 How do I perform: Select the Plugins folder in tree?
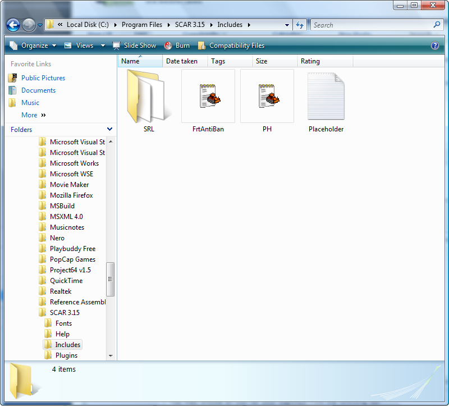[x=66, y=355]
